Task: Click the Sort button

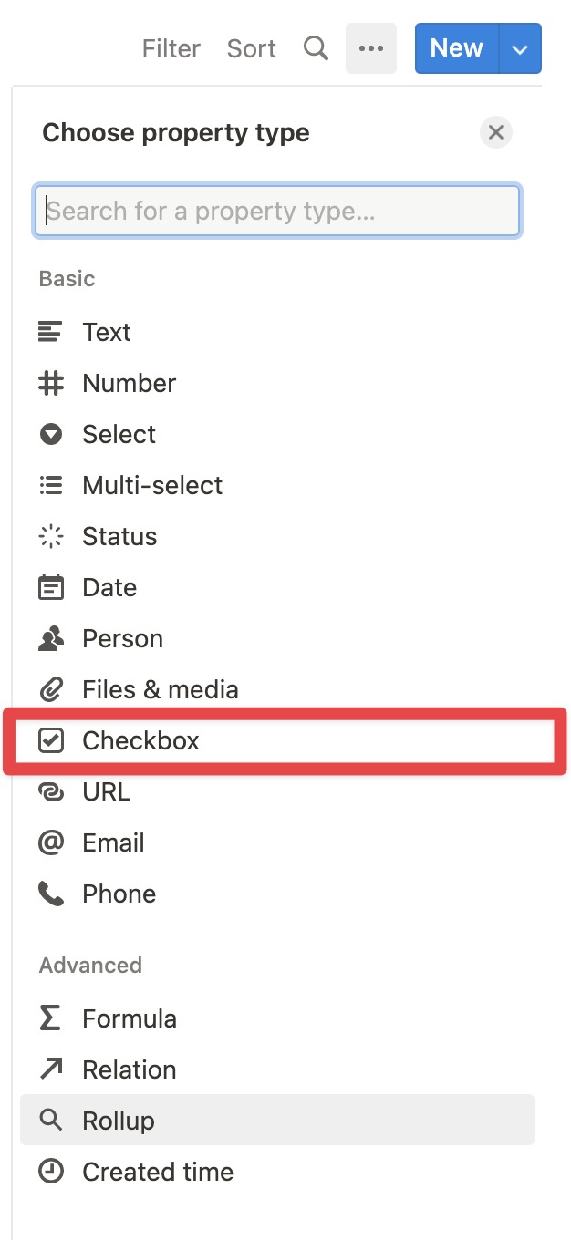Action: pos(252,48)
